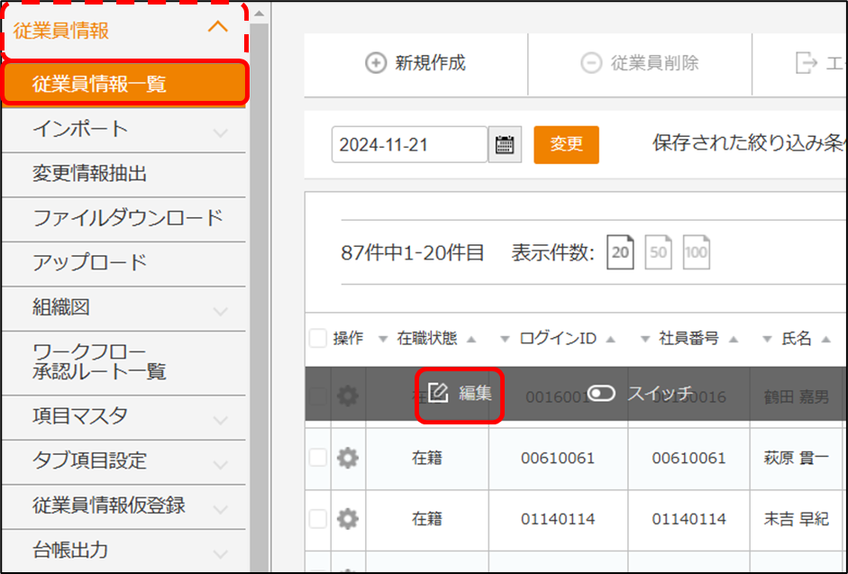The height and width of the screenshot is (574, 848).
Task: Click the 編集 pencil edit icon
Action: 439,394
